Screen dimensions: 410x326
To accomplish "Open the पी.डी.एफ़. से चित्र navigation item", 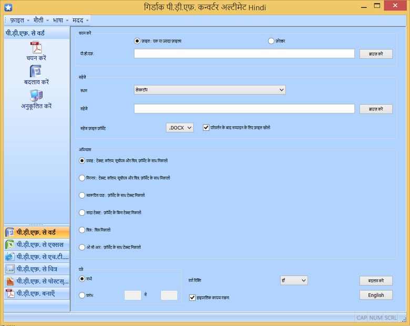I will pyautogui.click(x=37, y=269).
